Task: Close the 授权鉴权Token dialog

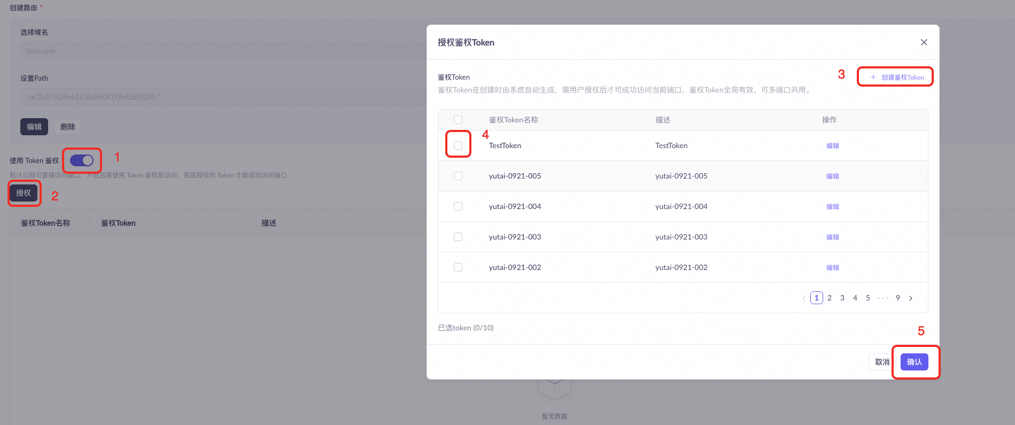Action: 924,42
